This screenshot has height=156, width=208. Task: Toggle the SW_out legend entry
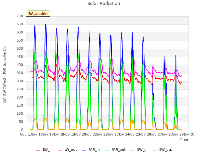point(162,150)
